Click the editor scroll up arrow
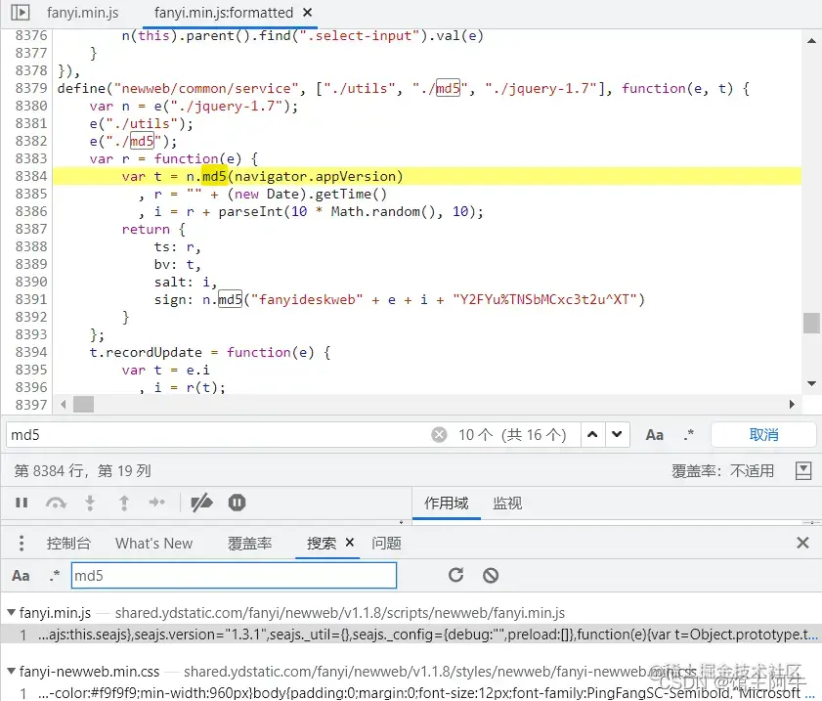 tap(811, 40)
